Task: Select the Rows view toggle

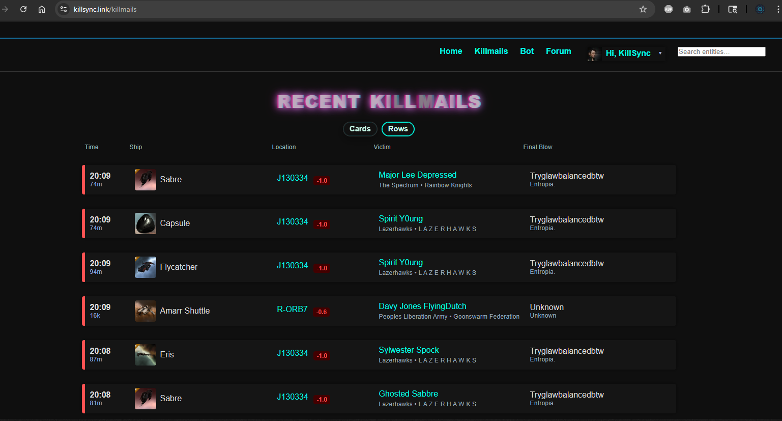Action: click(398, 129)
